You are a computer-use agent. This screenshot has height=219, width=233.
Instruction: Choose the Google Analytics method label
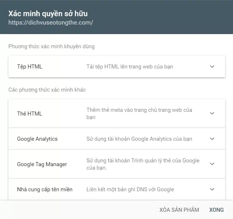(x=37, y=139)
